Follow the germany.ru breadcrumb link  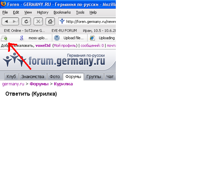coord(13,84)
